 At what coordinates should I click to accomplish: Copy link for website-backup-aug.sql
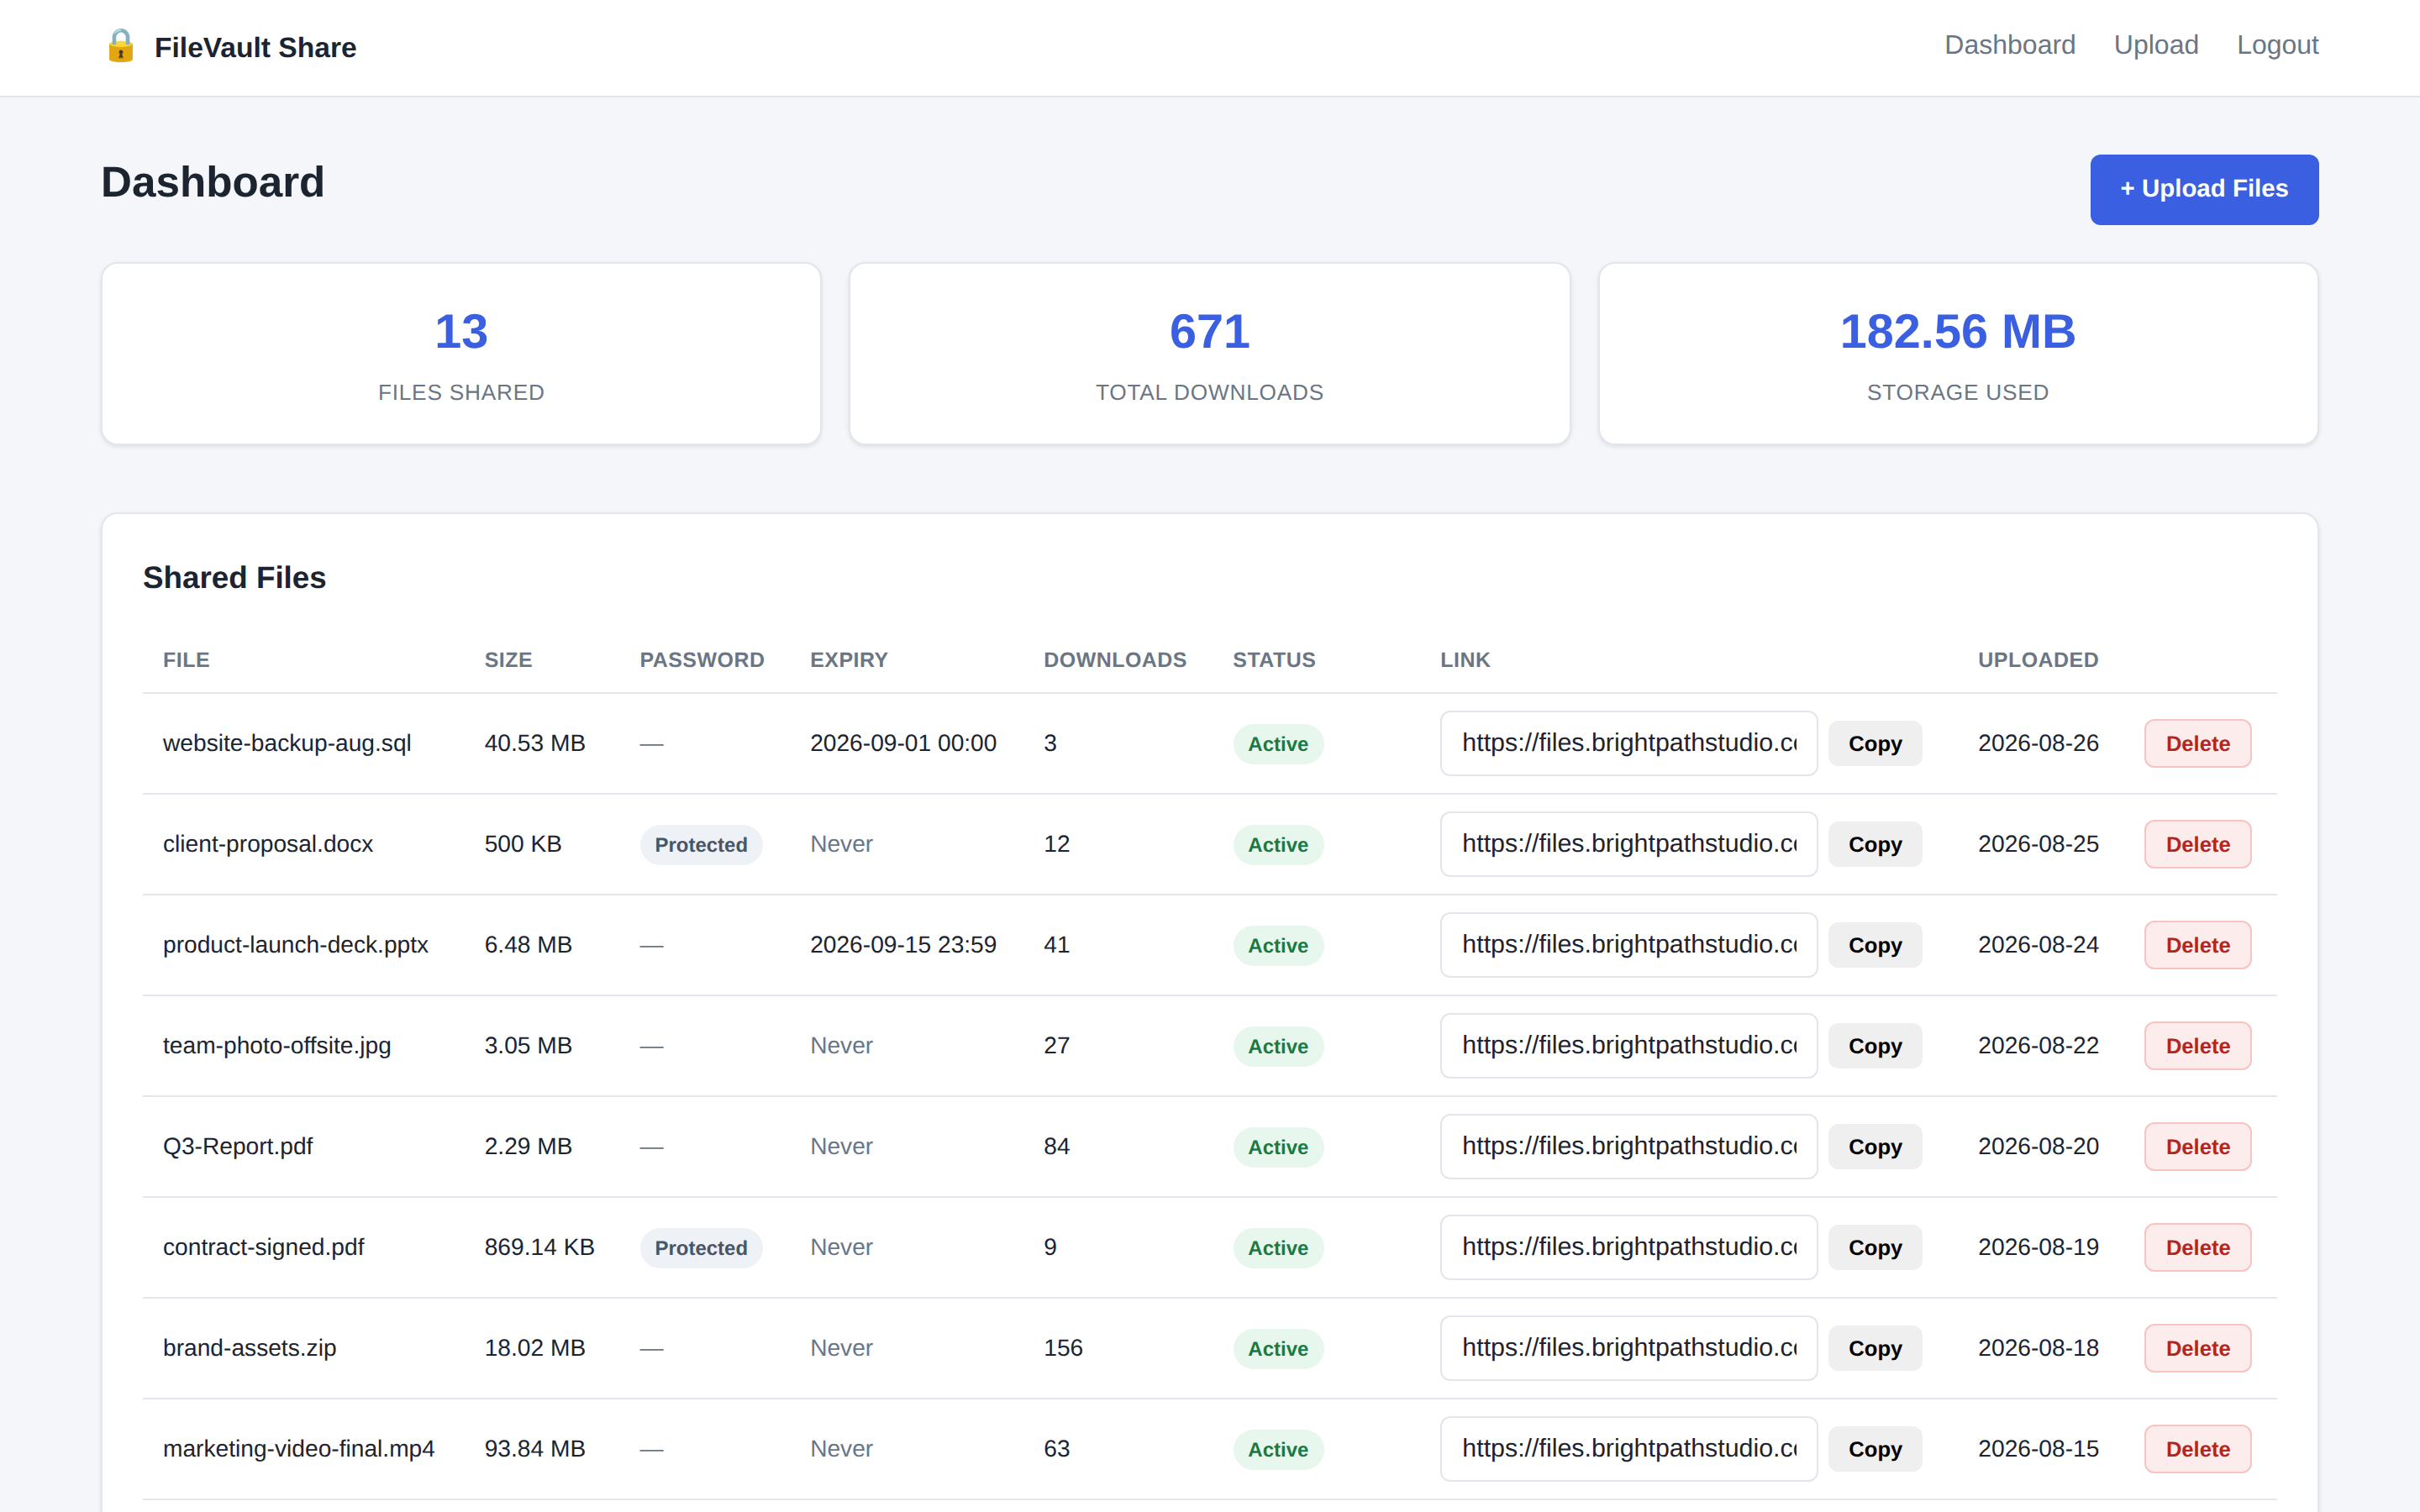tap(1875, 743)
